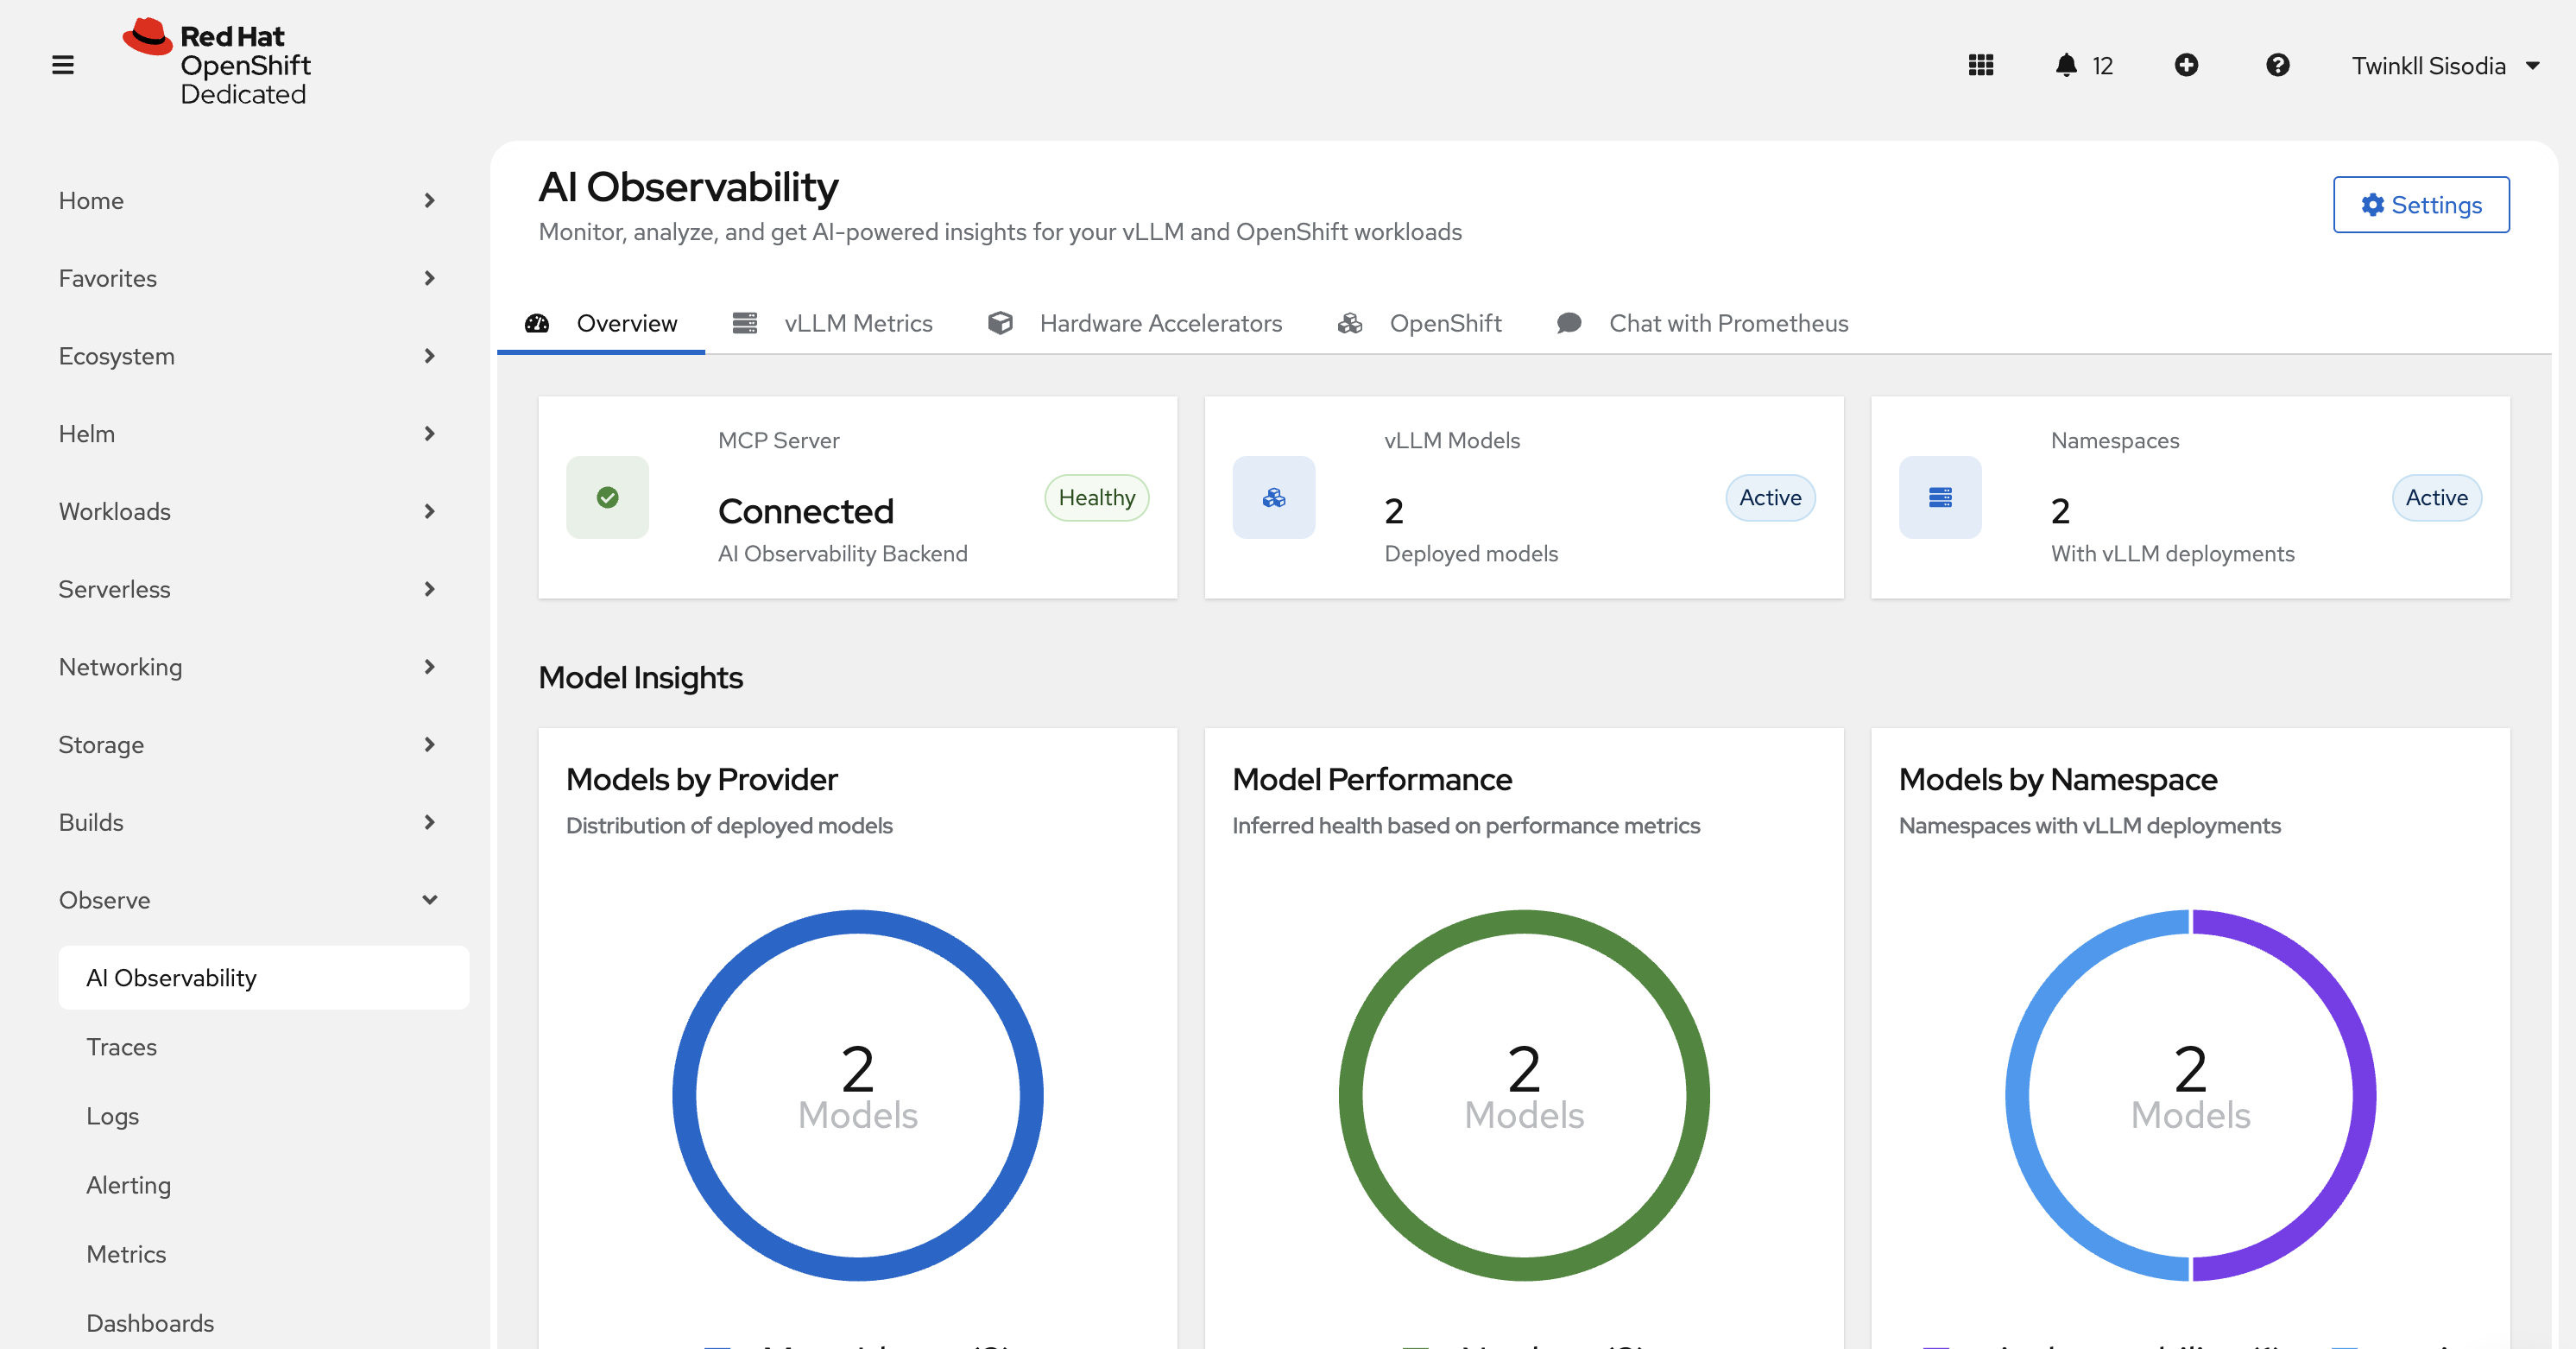Switch to the vLLM Metrics tab
This screenshot has width=2576, height=1349.
point(858,322)
